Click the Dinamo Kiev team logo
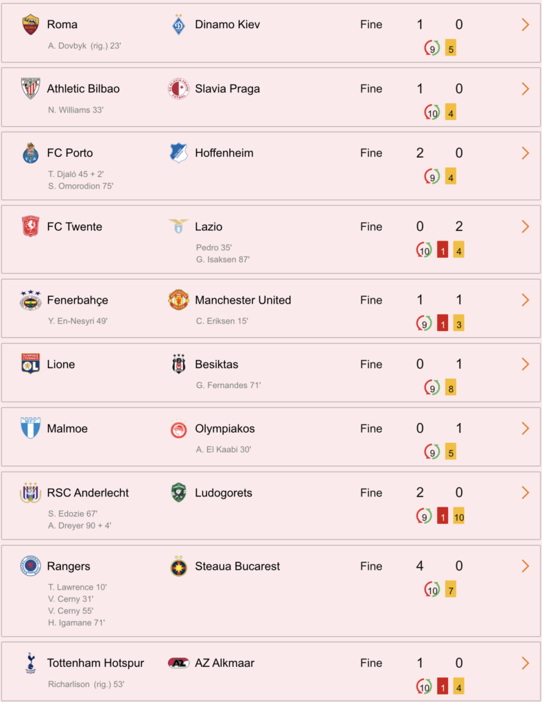The width and height of the screenshot is (542, 702). point(179,24)
